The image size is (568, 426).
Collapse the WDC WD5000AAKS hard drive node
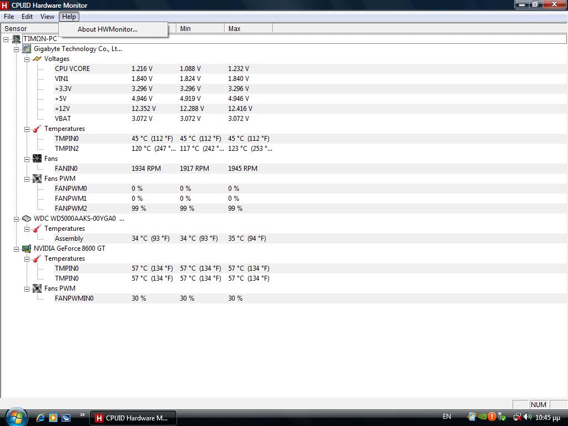click(x=16, y=219)
